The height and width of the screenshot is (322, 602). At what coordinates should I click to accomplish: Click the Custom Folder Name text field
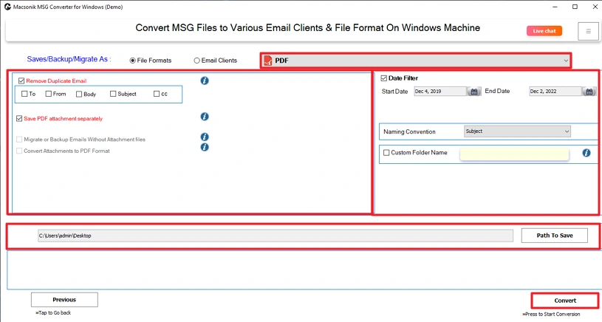tap(514, 154)
